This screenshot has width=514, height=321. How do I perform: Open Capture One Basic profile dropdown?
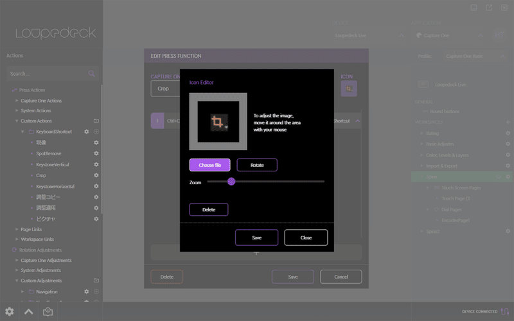coord(475,56)
